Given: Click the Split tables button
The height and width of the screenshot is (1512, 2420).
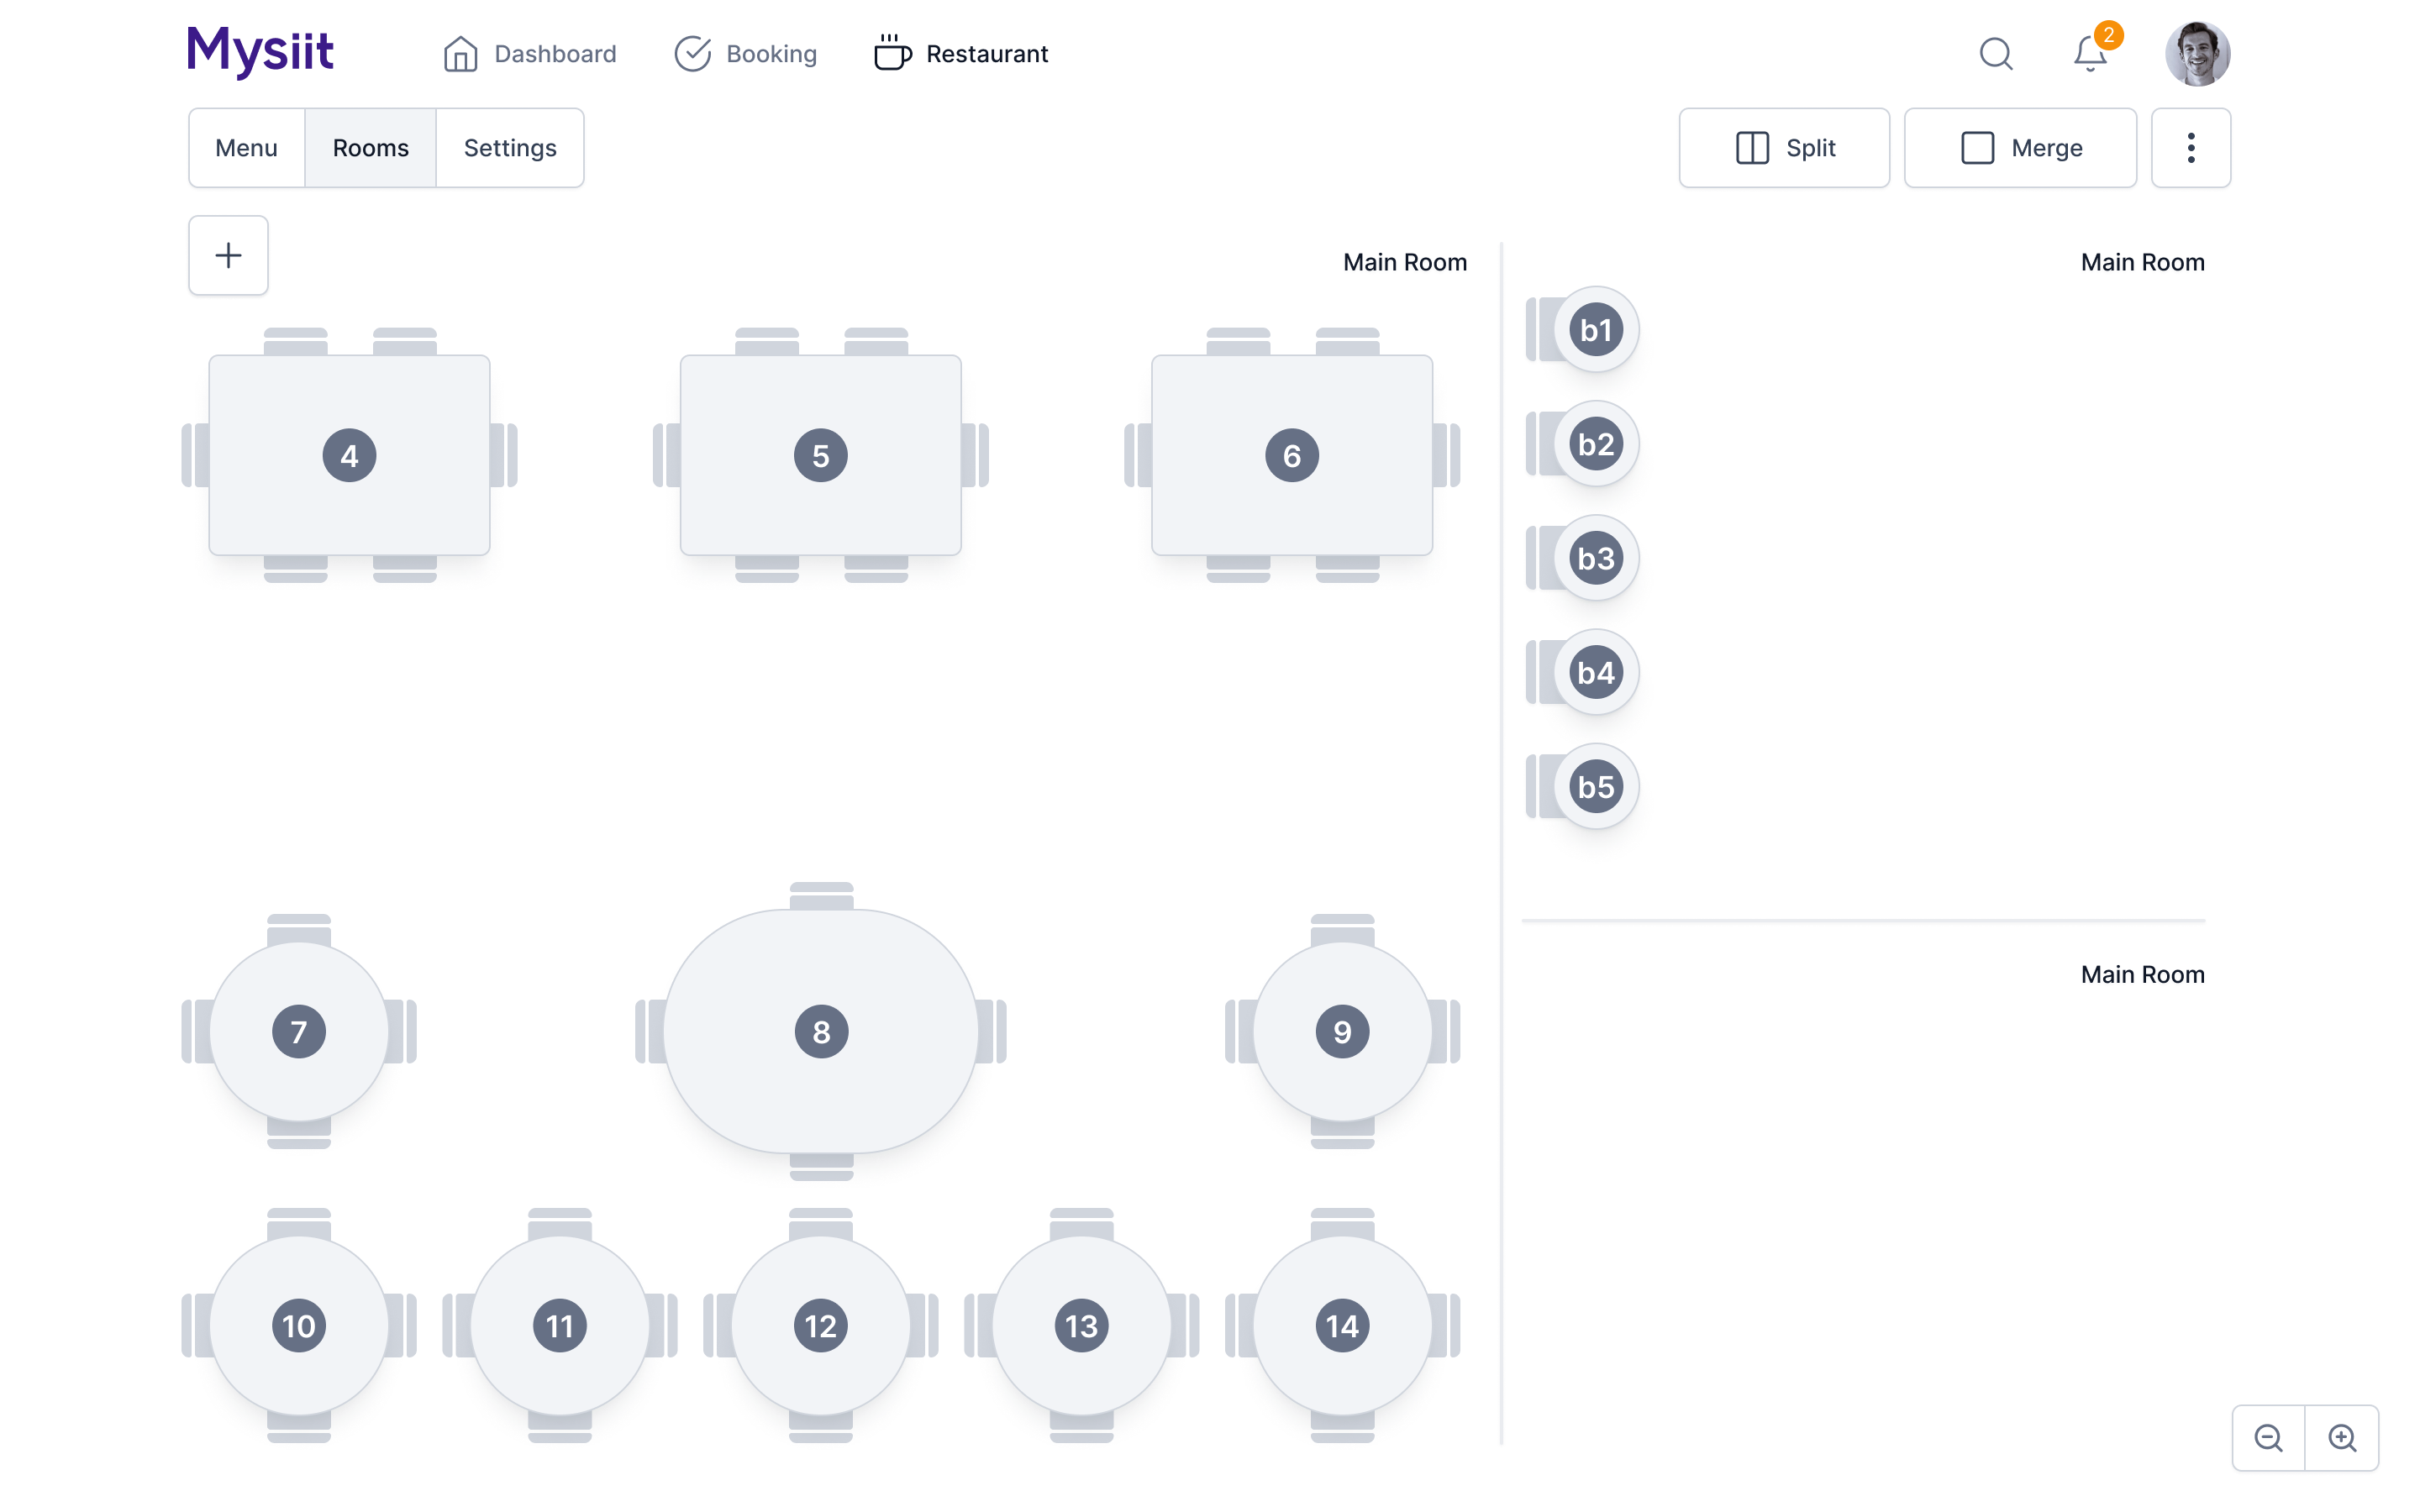Looking at the screenshot, I should (1784, 148).
